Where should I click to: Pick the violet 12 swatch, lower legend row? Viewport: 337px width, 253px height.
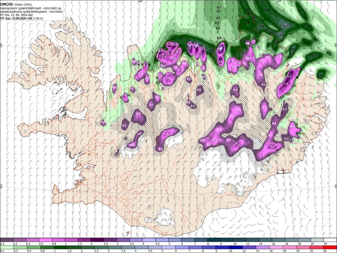coord(249,247)
